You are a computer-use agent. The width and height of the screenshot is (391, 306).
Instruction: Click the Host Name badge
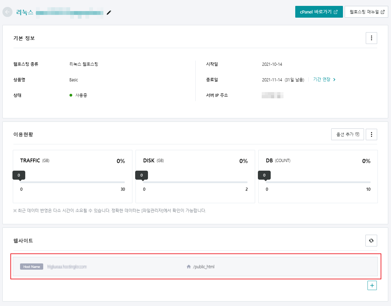[x=31, y=267]
